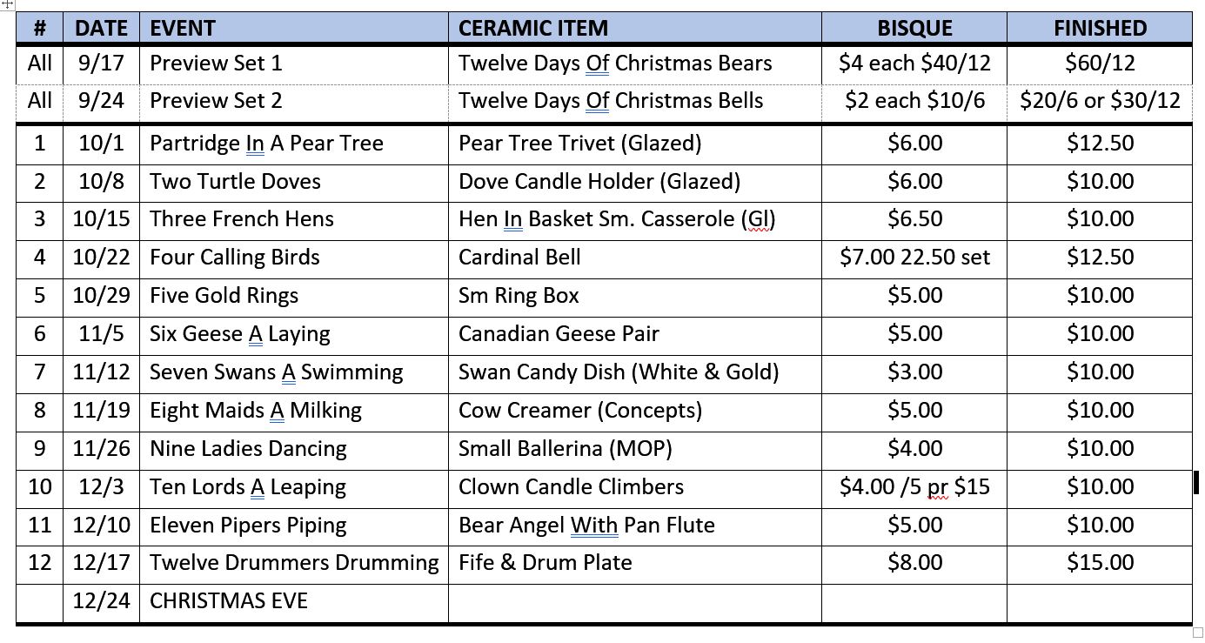Click the $7.00 22.50 set bisque cell
1205x643 pixels.
(914, 258)
